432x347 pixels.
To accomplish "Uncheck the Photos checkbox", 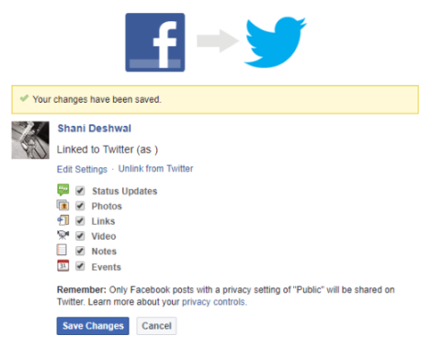I will point(80,206).
